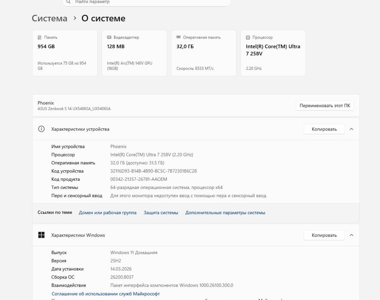Open 'Защита системы' link
380x300 pixels.
[x=161, y=213]
